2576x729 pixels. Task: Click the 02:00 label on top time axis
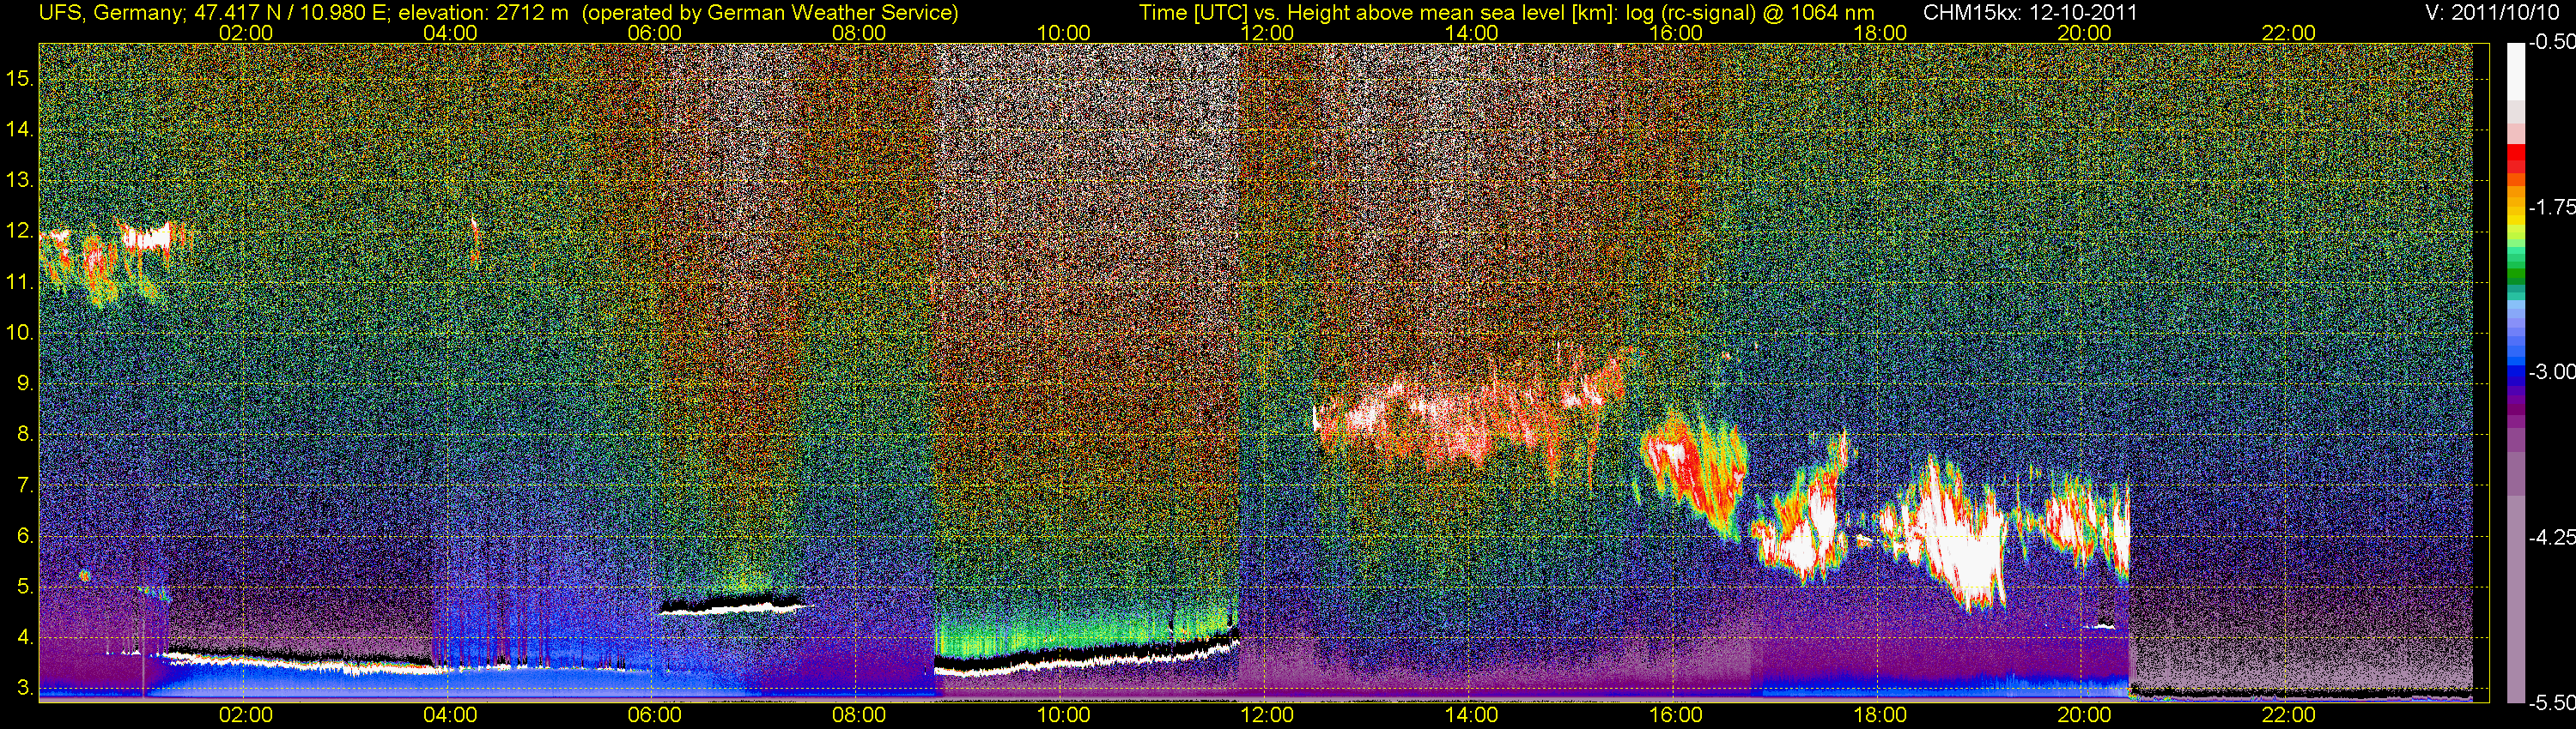point(246,33)
